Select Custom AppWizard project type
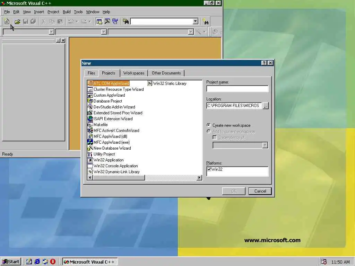 (106, 95)
